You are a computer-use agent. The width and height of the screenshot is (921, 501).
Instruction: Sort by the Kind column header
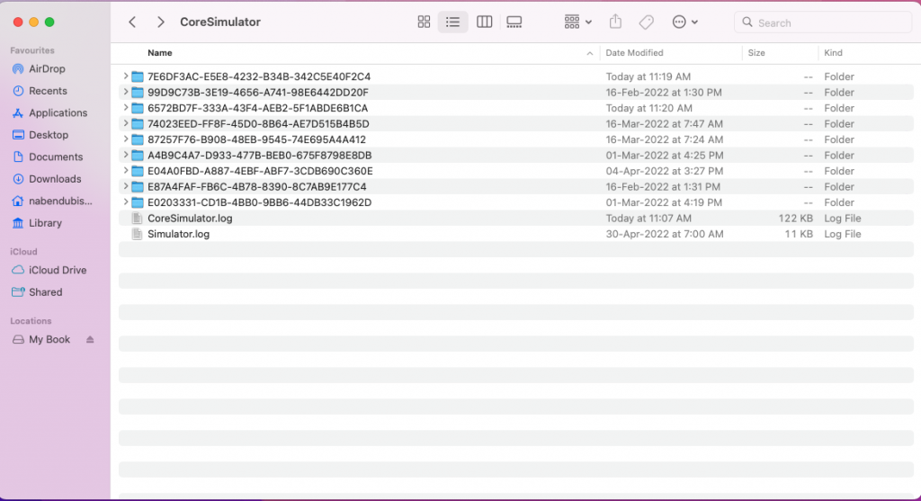833,53
